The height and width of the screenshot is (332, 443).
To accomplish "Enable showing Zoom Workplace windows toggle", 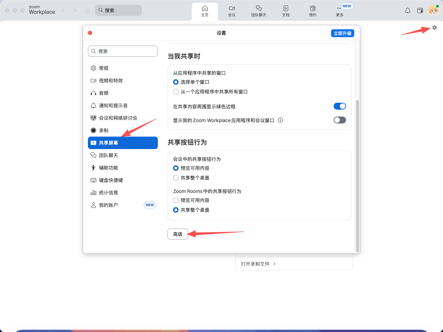I will [x=340, y=120].
